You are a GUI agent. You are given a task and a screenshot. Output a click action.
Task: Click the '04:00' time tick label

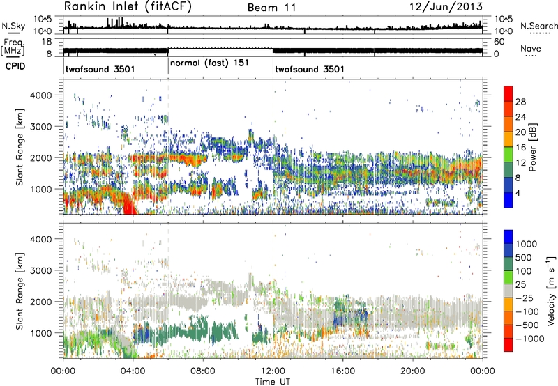[x=133, y=371]
